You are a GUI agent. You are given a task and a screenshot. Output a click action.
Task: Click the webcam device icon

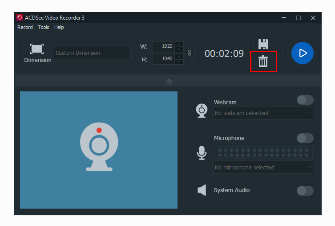pos(202,111)
